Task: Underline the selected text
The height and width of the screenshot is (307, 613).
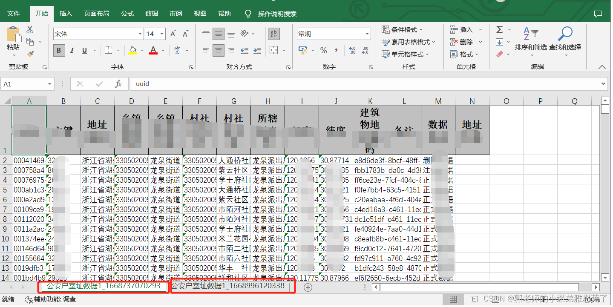Action: [x=84, y=50]
